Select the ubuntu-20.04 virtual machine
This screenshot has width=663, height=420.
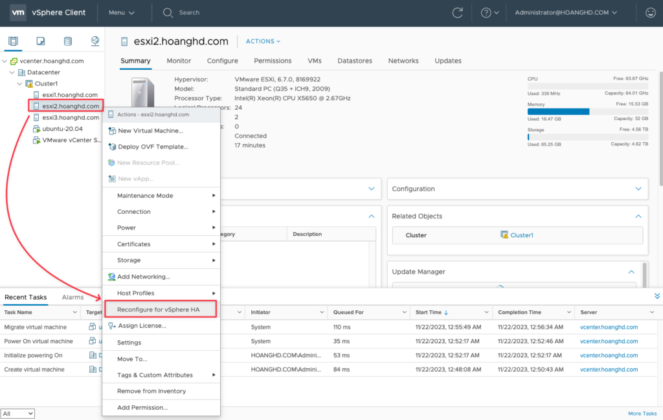click(x=62, y=129)
